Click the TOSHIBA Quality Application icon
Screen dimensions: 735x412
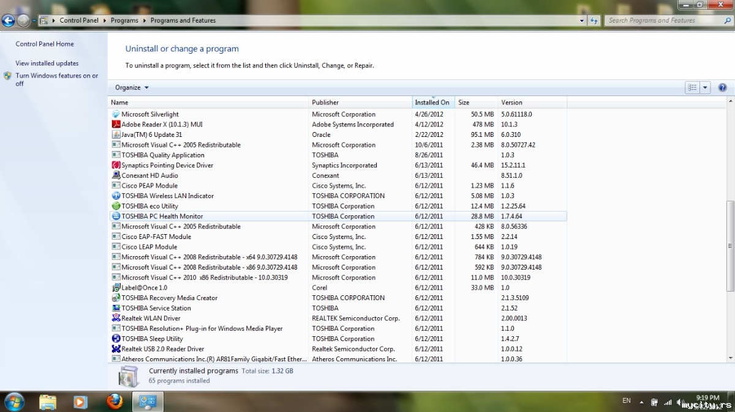pos(116,155)
